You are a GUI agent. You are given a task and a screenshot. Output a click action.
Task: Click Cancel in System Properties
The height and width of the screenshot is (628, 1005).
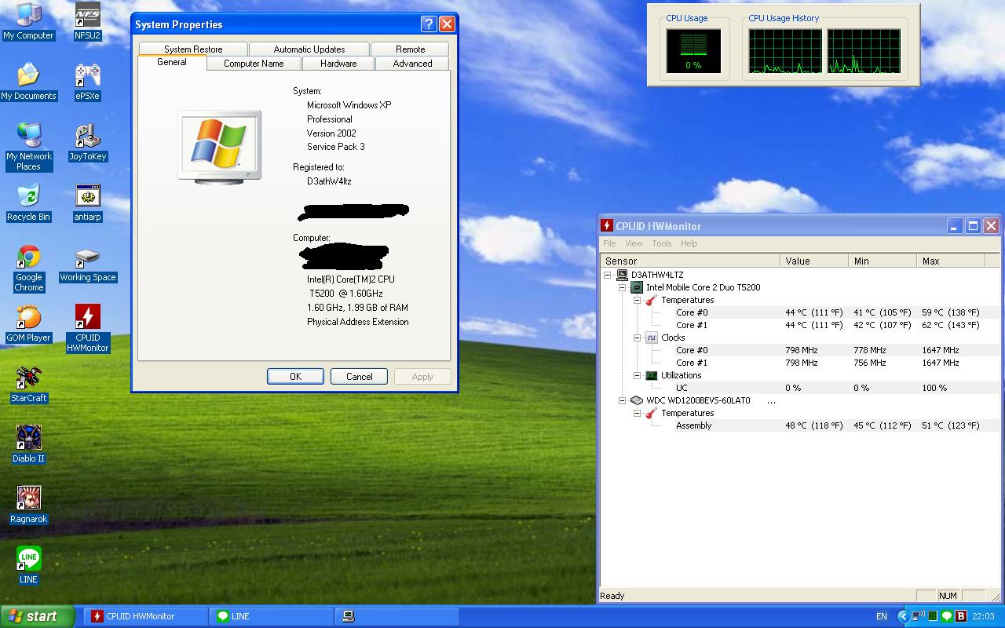[x=360, y=376]
